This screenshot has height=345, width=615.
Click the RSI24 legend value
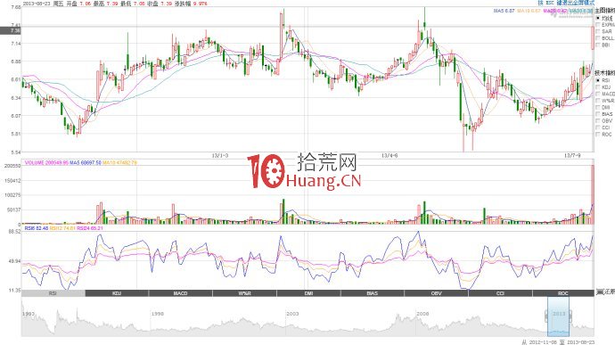90,228
